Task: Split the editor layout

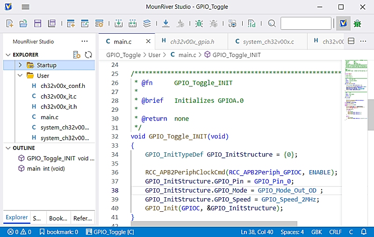Action: (351, 41)
